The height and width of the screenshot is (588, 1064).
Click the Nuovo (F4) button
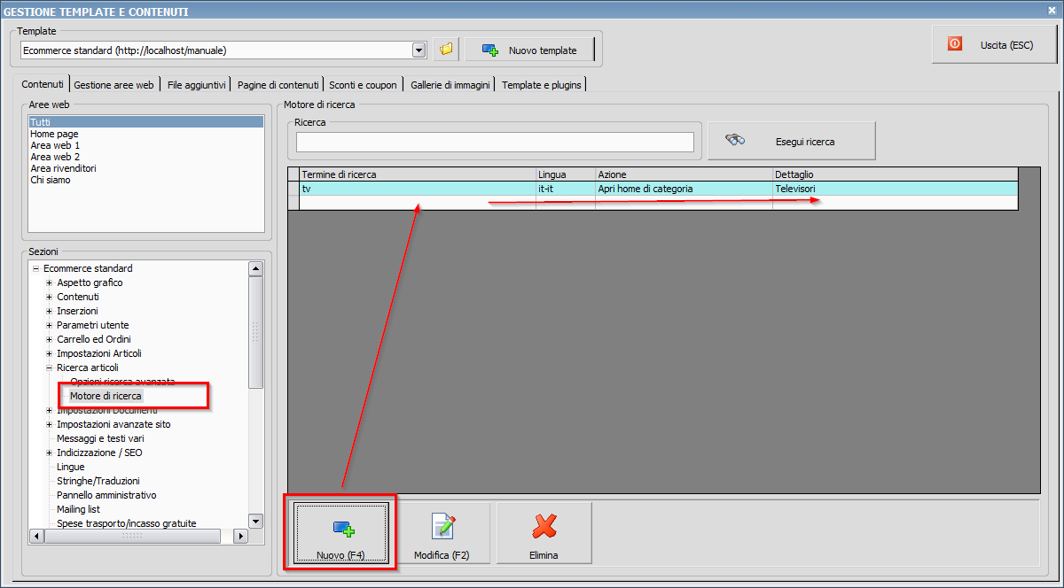coord(340,532)
